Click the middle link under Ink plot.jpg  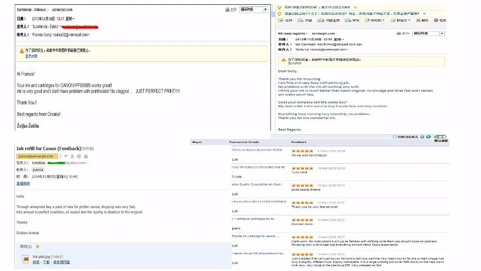tap(46, 262)
